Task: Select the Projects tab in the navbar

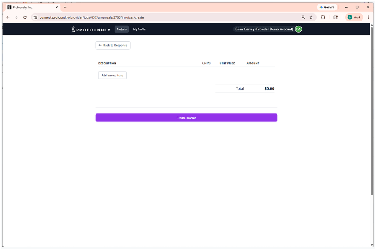Action: (x=121, y=29)
